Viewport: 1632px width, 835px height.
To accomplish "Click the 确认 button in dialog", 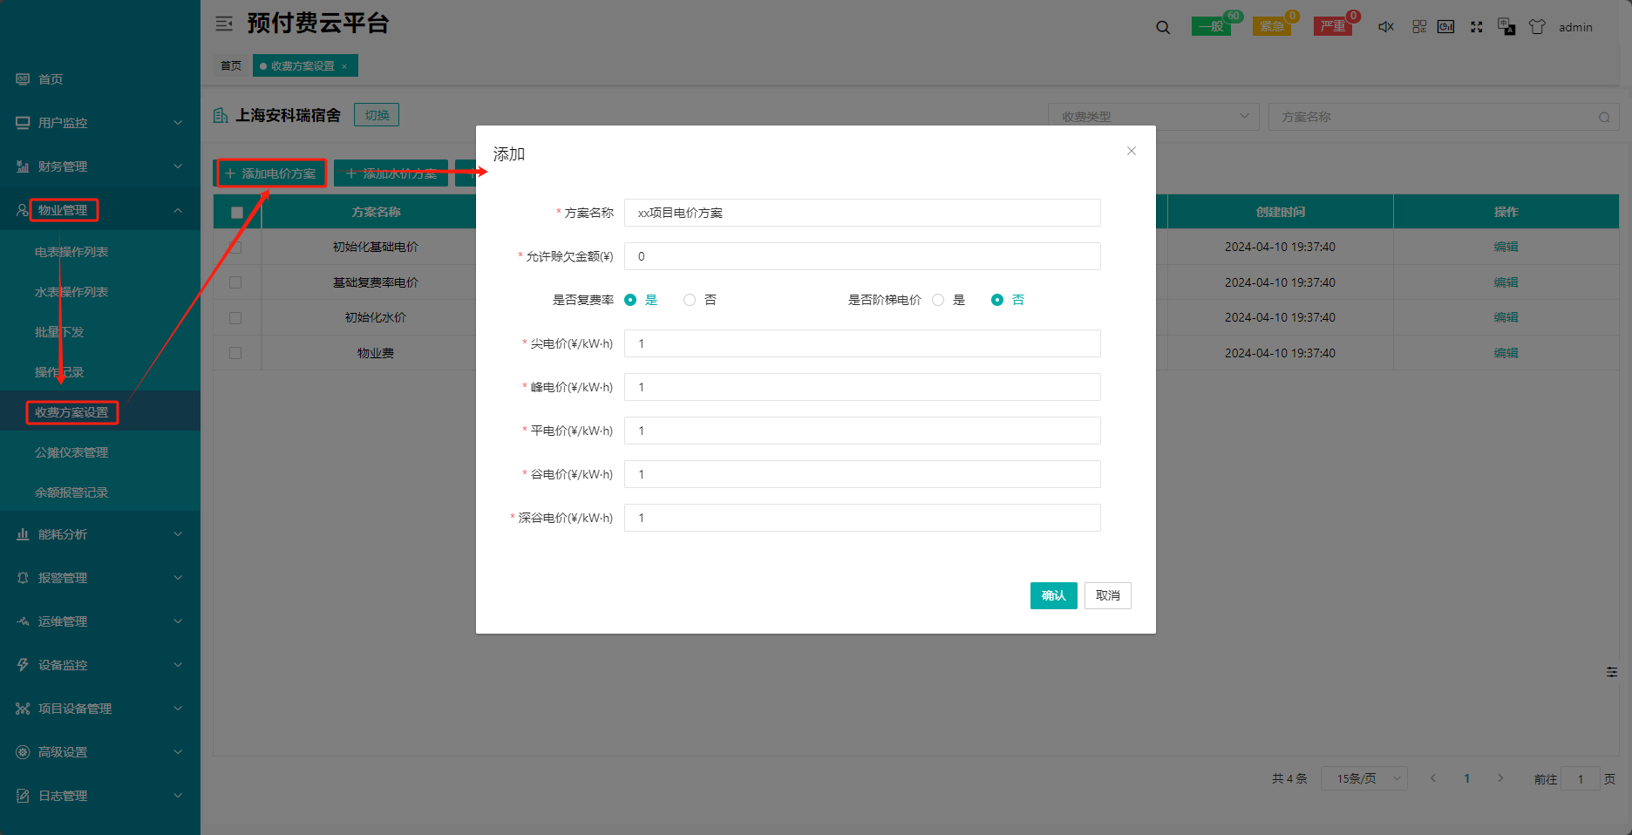I will coord(1053,595).
